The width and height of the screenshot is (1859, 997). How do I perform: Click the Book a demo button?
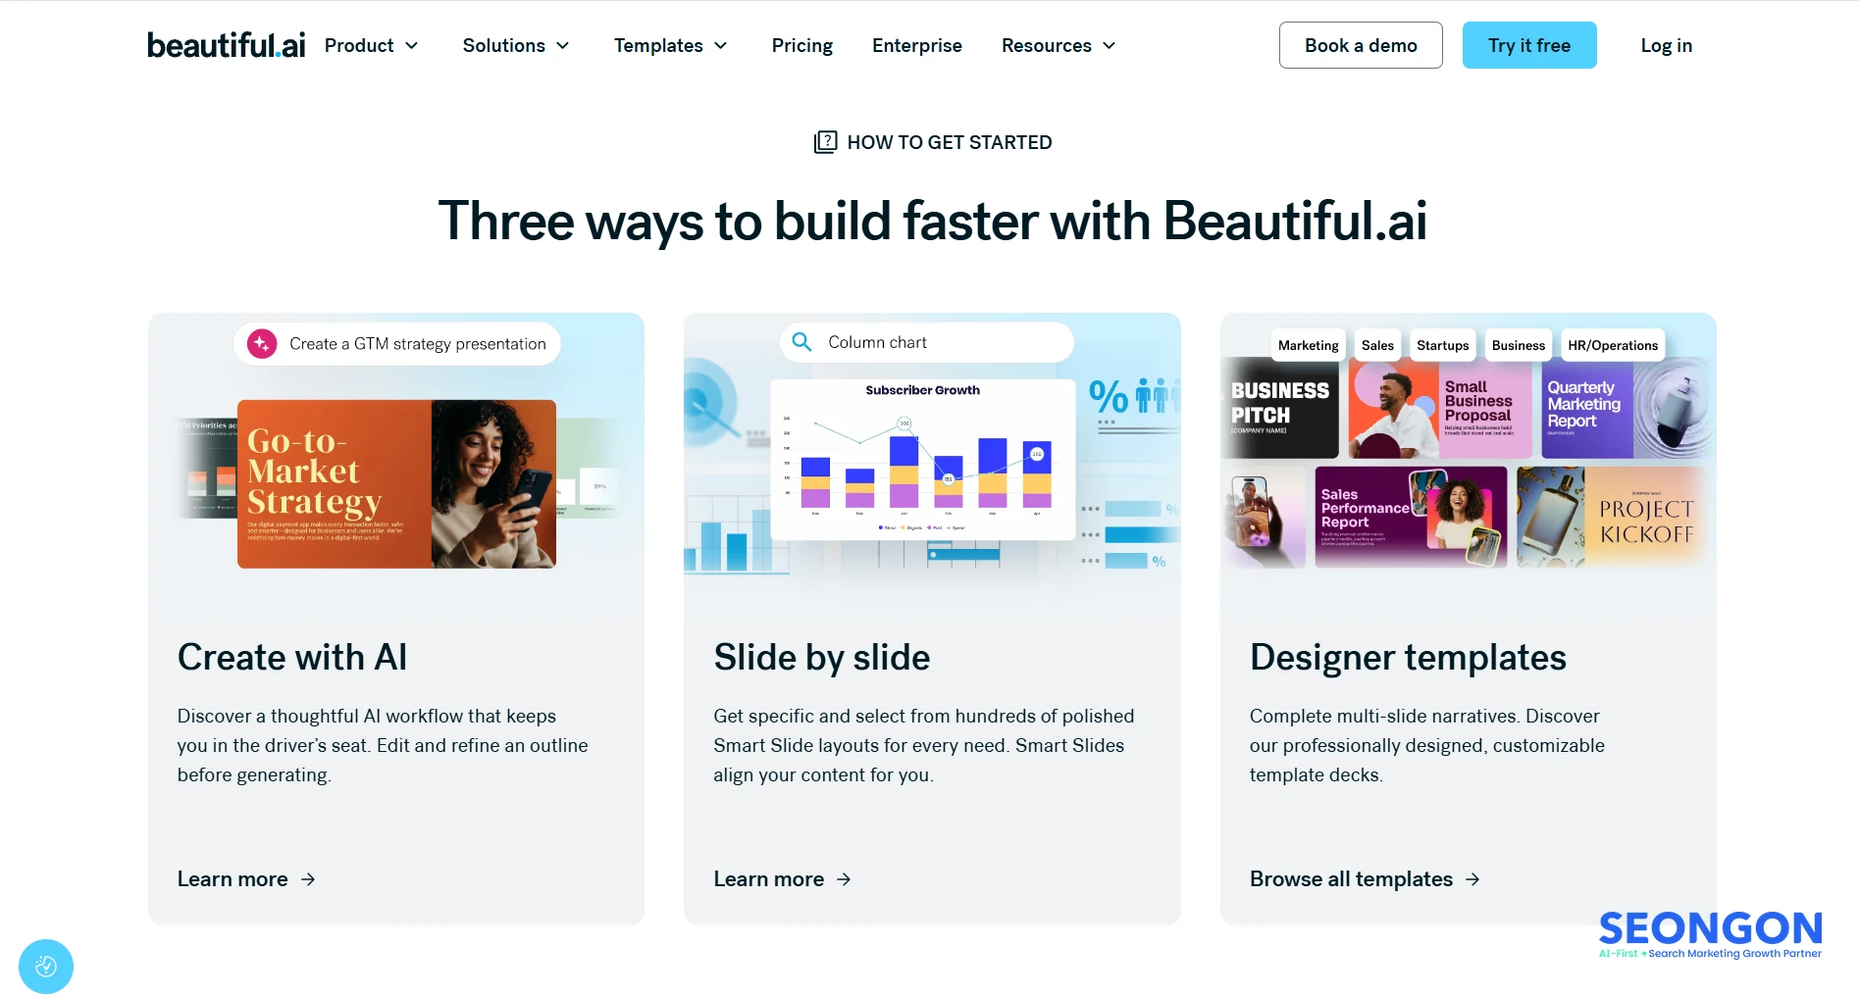pyautogui.click(x=1361, y=45)
